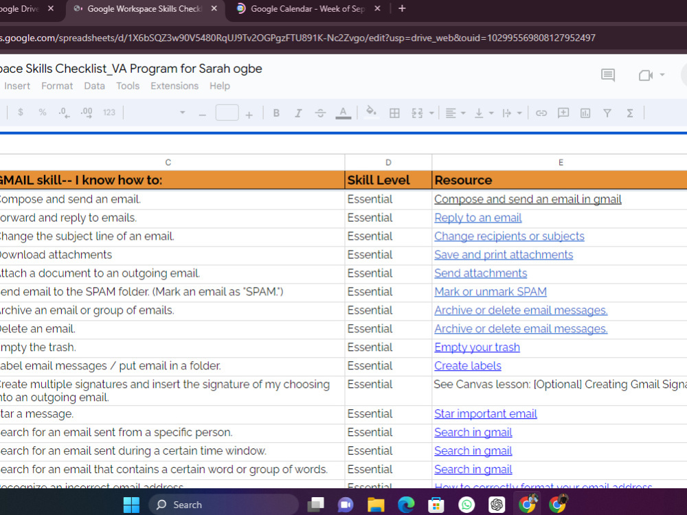Format as percent with % icon
Image resolution: width=687 pixels, height=515 pixels.
pyautogui.click(x=43, y=113)
